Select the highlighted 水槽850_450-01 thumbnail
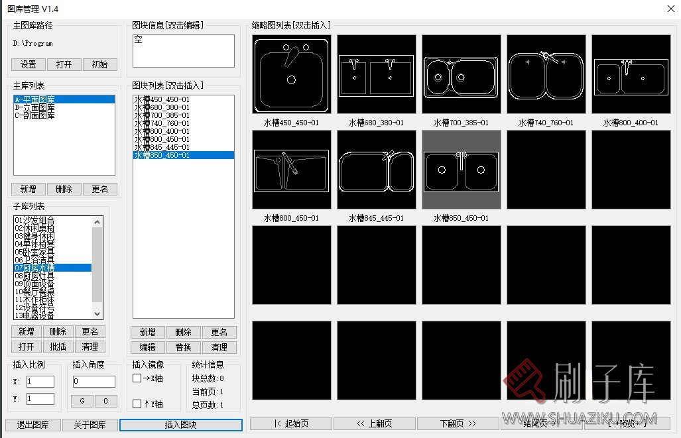 coord(460,169)
